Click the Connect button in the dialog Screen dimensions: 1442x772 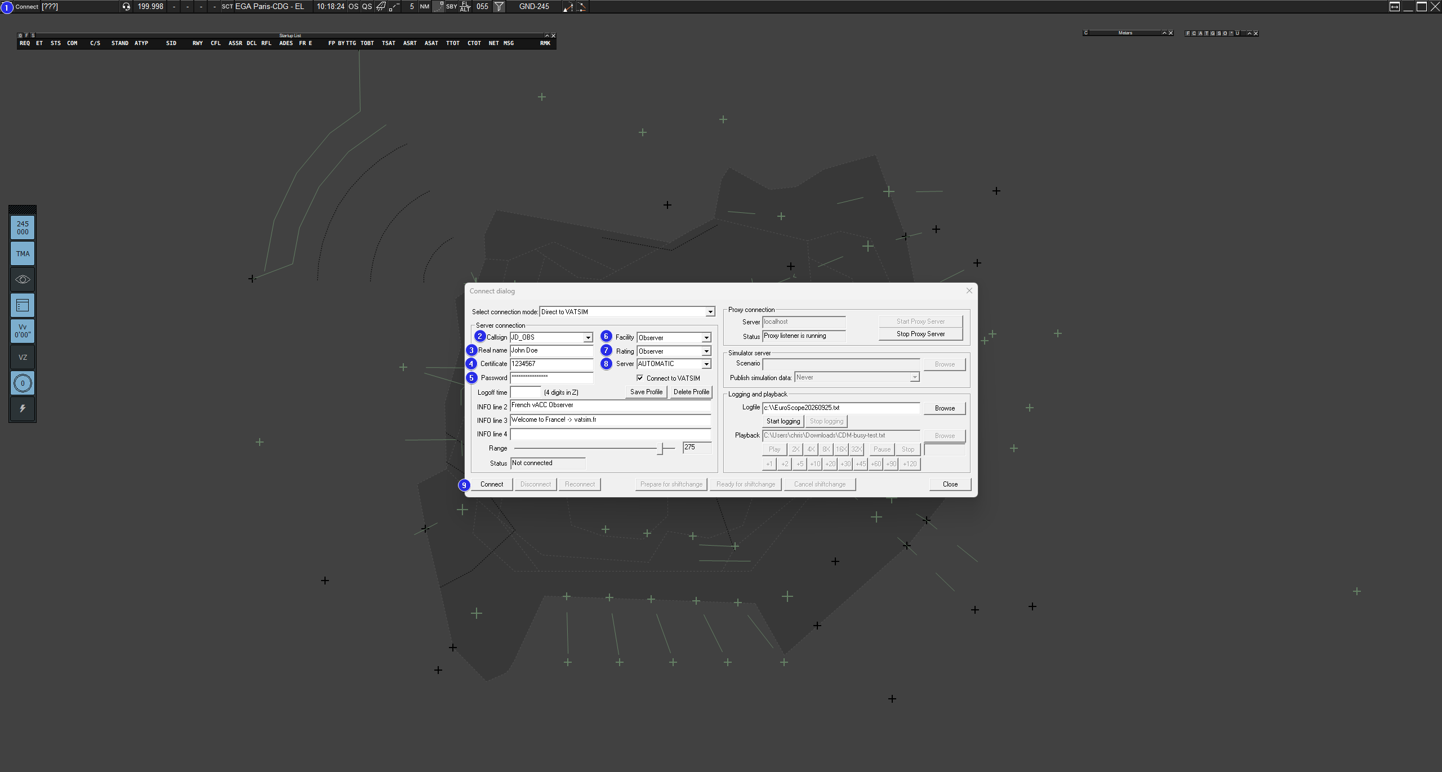492,484
